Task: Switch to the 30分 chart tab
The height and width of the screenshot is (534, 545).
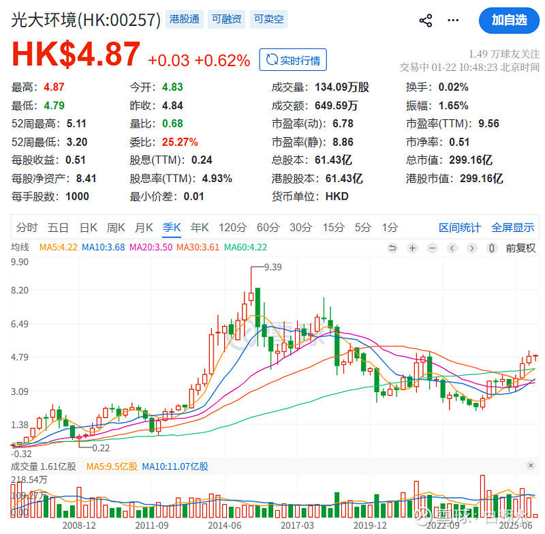Action: pyautogui.click(x=300, y=228)
